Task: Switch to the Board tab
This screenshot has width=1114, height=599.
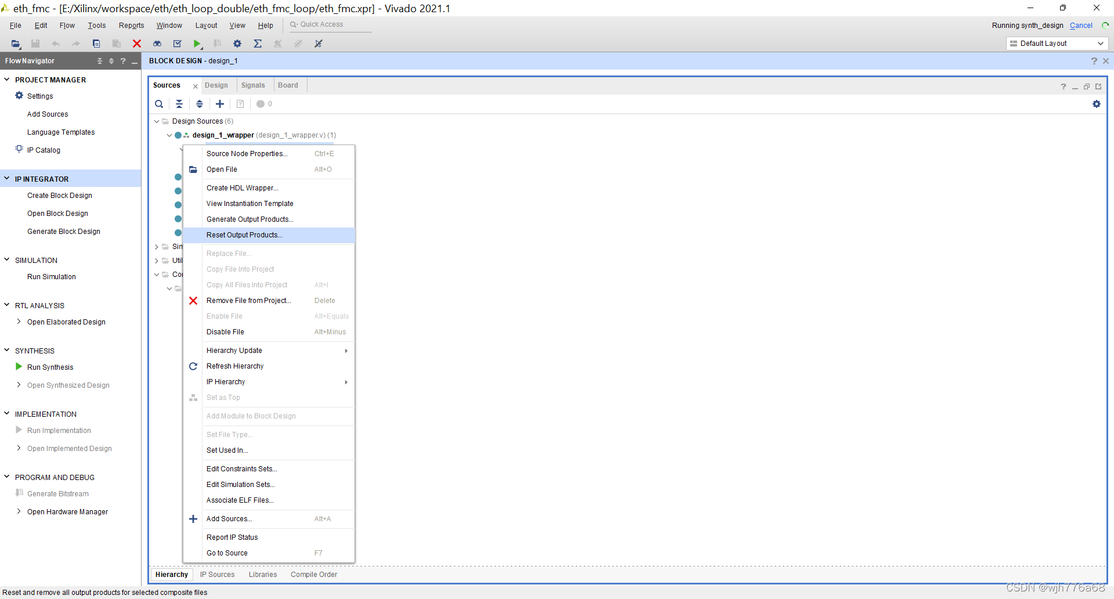Action: pyautogui.click(x=288, y=85)
